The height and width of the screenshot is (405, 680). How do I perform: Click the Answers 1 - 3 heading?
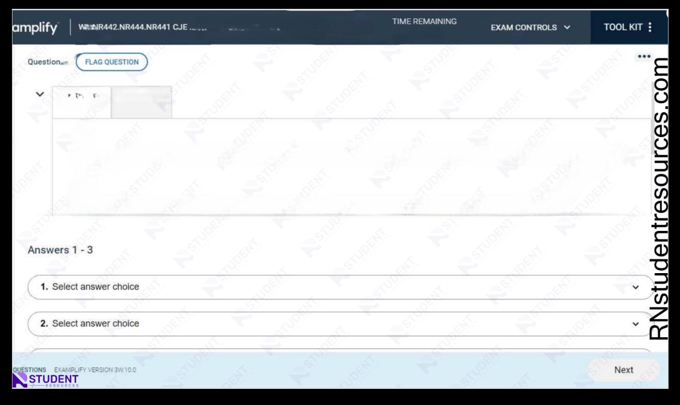coord(60,250)
